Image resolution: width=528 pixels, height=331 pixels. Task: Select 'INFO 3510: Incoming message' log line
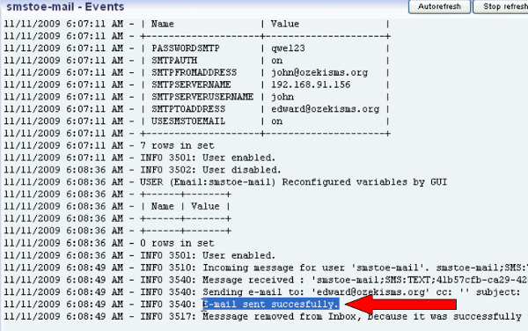(x=266, y=268)
